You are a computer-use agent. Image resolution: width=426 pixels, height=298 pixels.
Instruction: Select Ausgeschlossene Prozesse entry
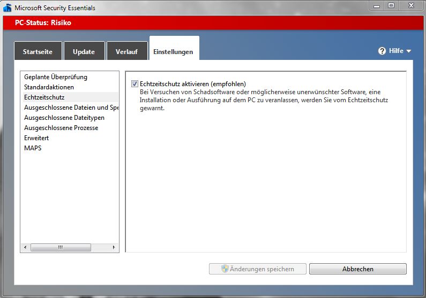(70, 128)
